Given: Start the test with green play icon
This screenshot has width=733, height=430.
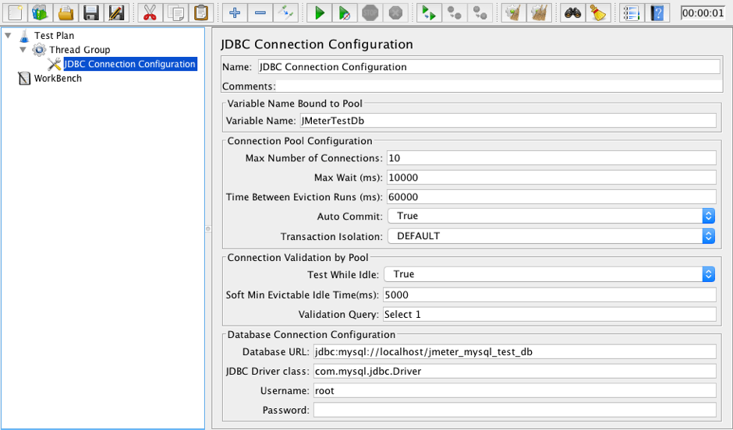Looking at the screenshot, I should pos(319,12).
